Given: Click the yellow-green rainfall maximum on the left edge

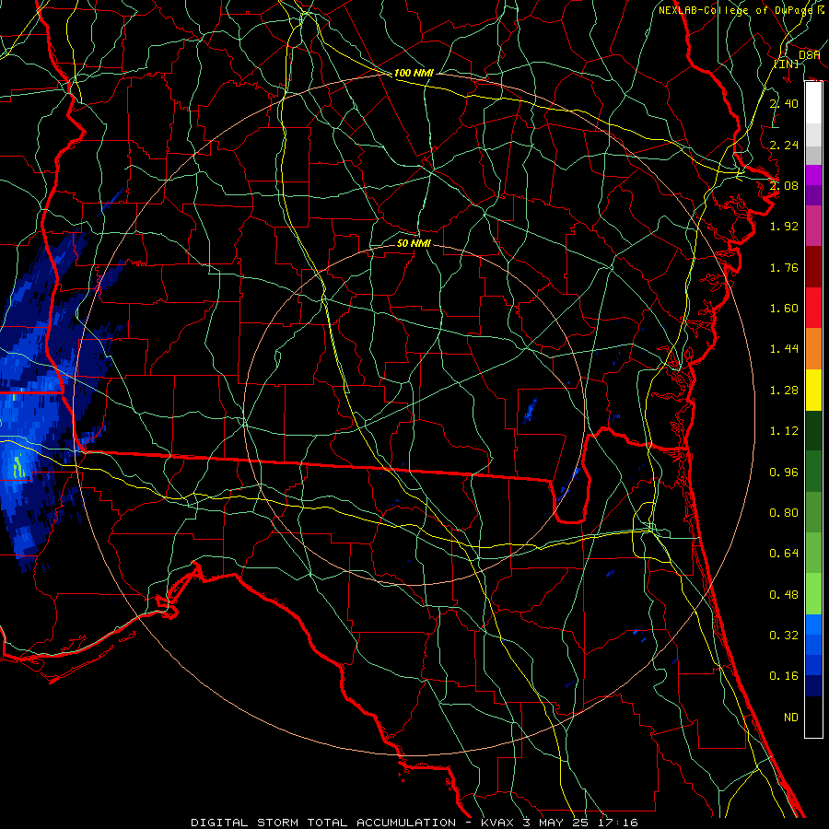Looking at the screenshot, I should [x=18, y=466].
